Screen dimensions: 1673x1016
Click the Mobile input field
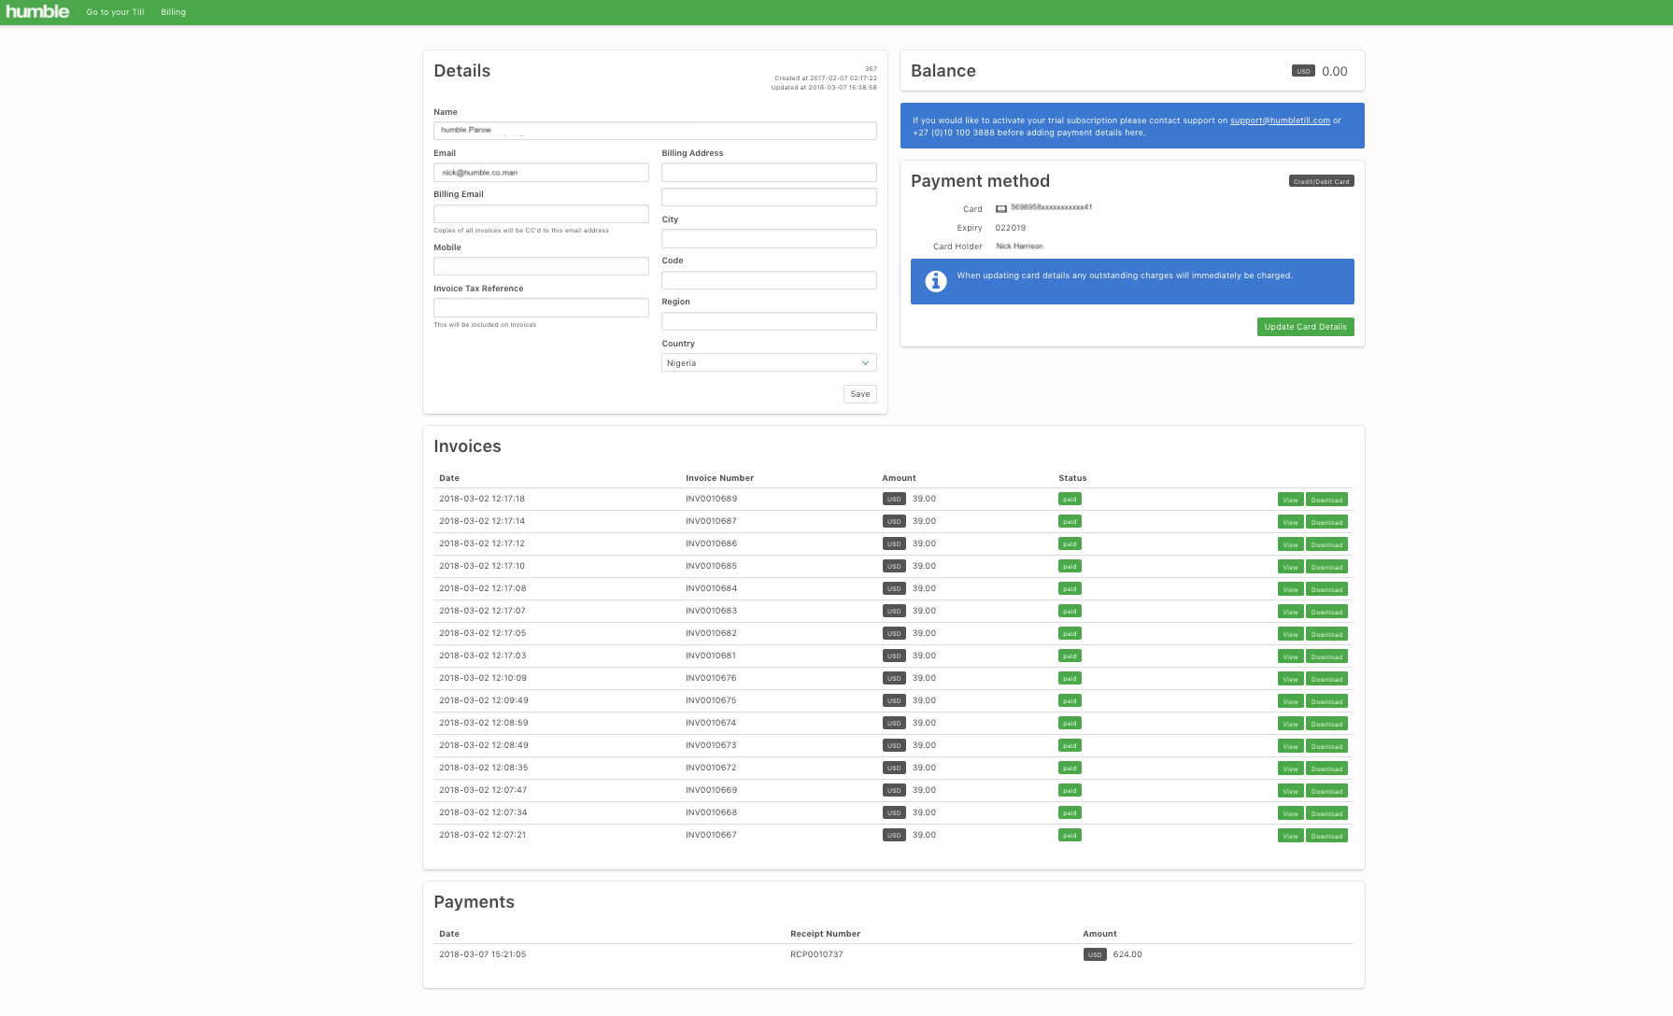(x=540, y=266)
